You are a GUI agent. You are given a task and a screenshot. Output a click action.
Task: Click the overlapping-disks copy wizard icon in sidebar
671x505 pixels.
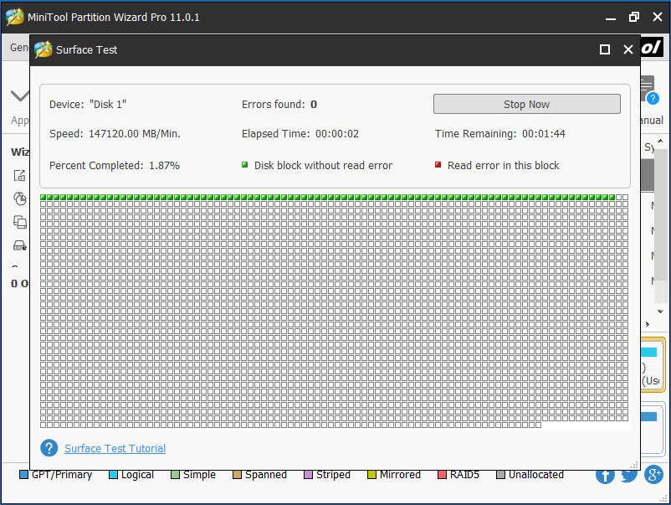click(20, 222)
